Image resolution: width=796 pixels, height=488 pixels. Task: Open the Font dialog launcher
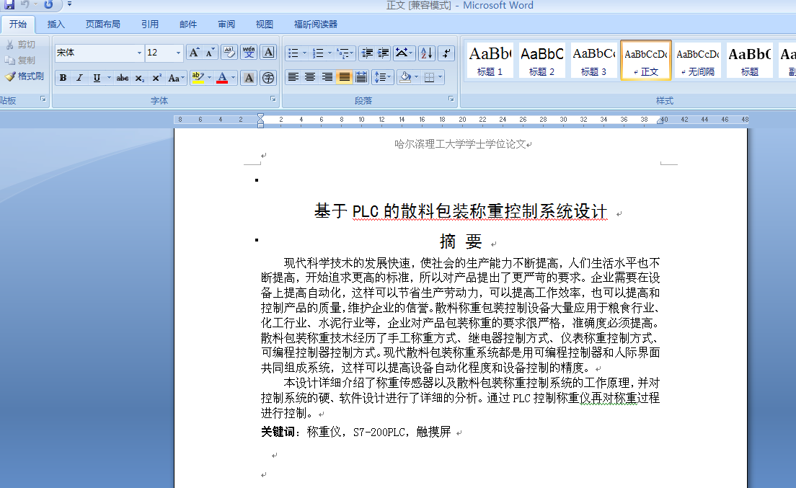pyautogui.click(x=273, y=99)
